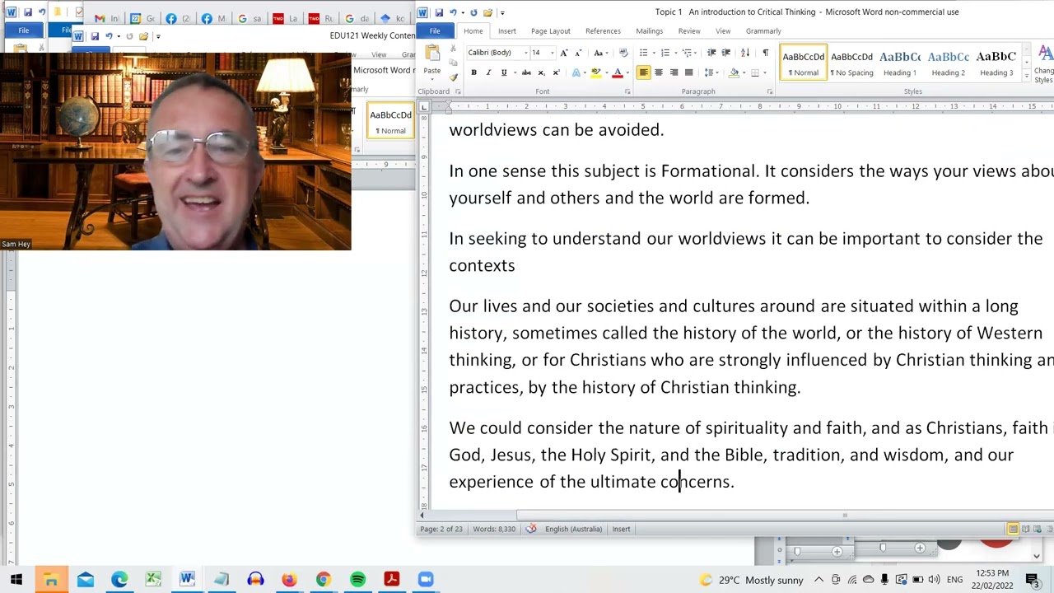The image size is (1054, 593).
Task: Click the spelling check icon in status bar
Action: 531,529
